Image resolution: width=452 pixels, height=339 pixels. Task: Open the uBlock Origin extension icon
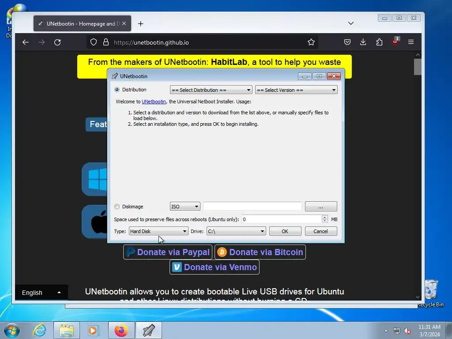(395, 41)
